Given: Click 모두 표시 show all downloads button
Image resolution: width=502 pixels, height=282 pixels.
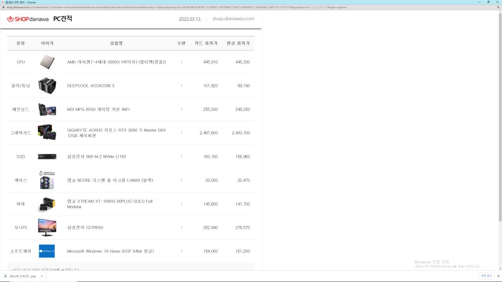Looking at the screenshot, I should [486, 276].
